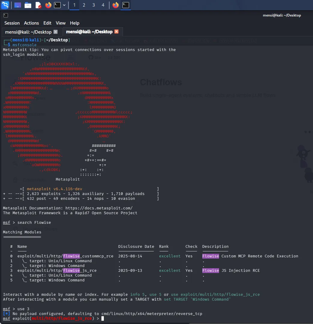Image resolution: width=313 pixels, height=324 pixels.
Task: Close the active second terminal tab
Action: (117, 31)
